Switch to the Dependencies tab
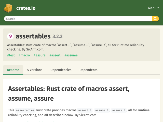Image resolution: width=163 pixels, height=122 pixels. coord(61,70)
